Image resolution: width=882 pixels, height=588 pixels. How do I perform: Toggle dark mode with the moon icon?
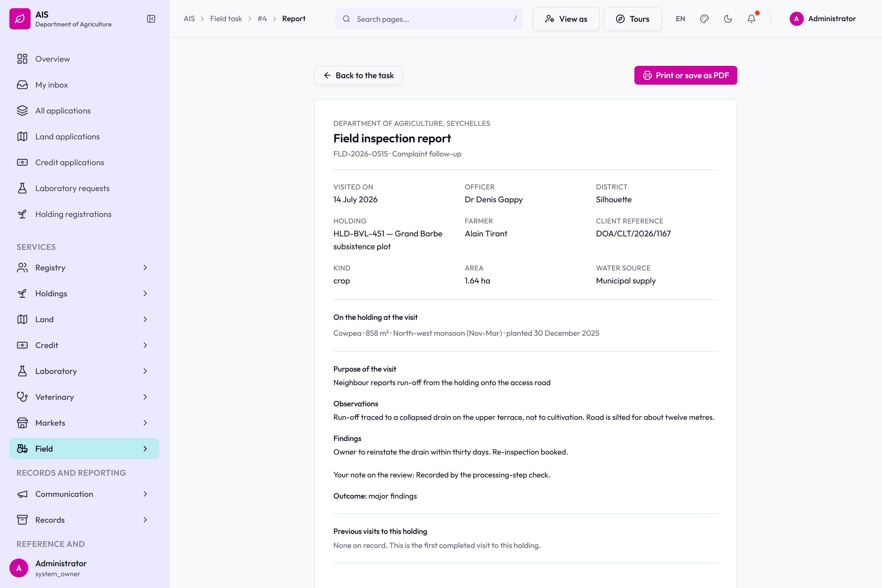point(728,19)
